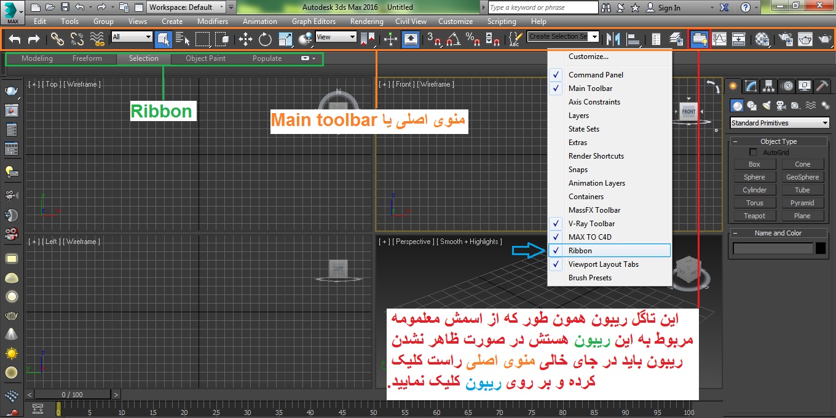This screenshot has width=836, height=418.
Task: Enable the AutoGrid checkbox
Action: [753, 152]
